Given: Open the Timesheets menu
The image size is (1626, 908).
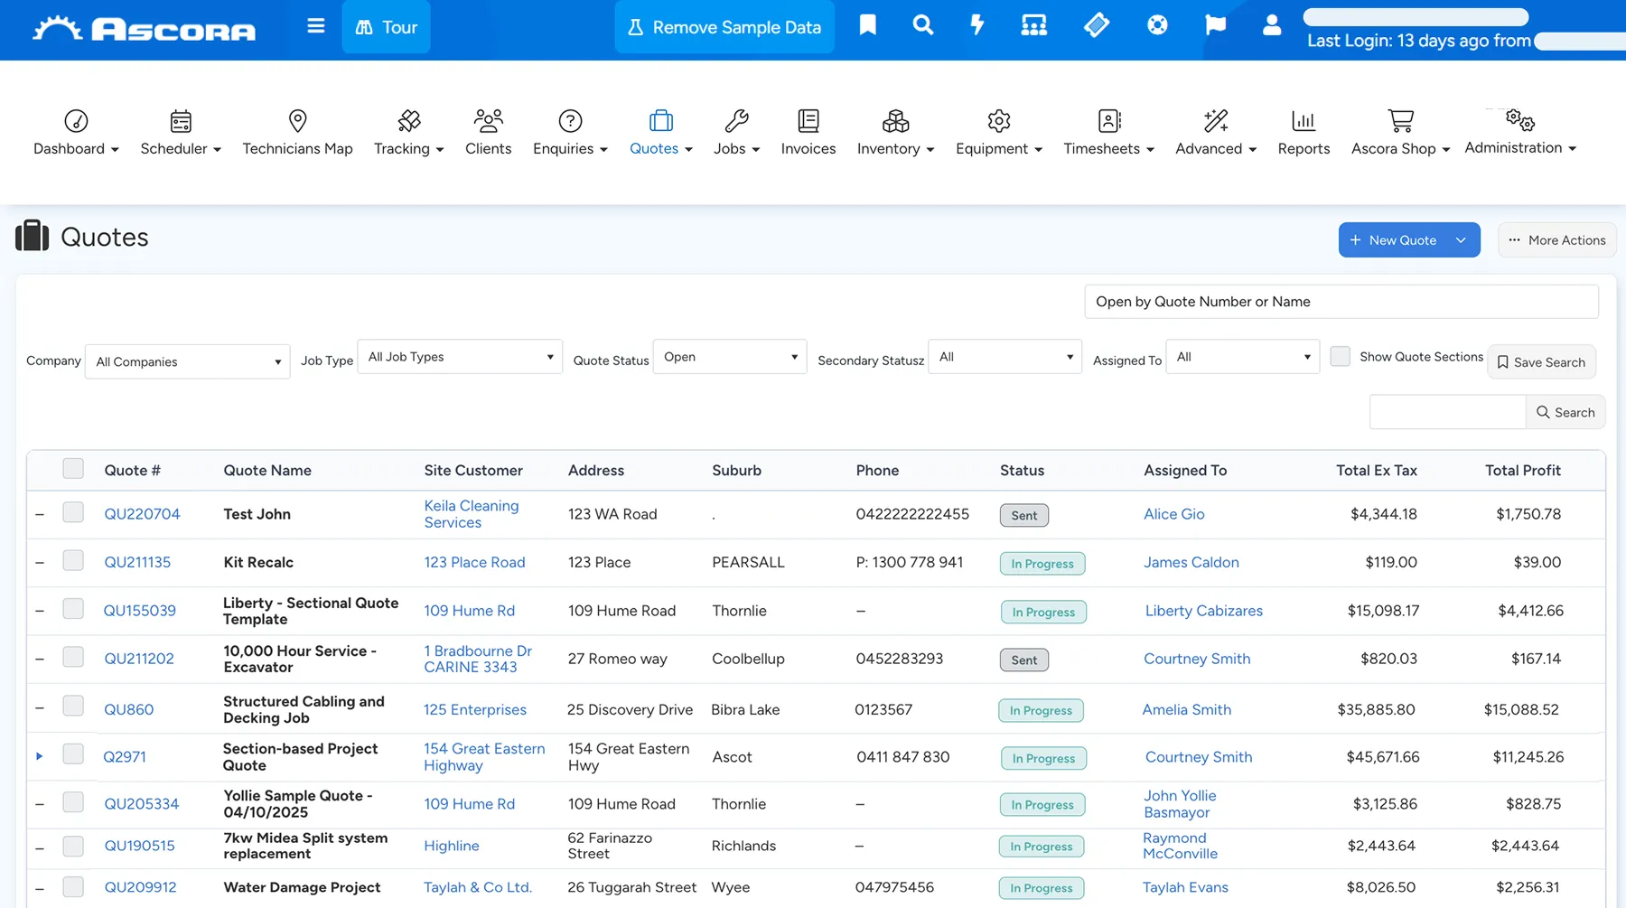Looking at the screenshot, I should coord(1108,132).
